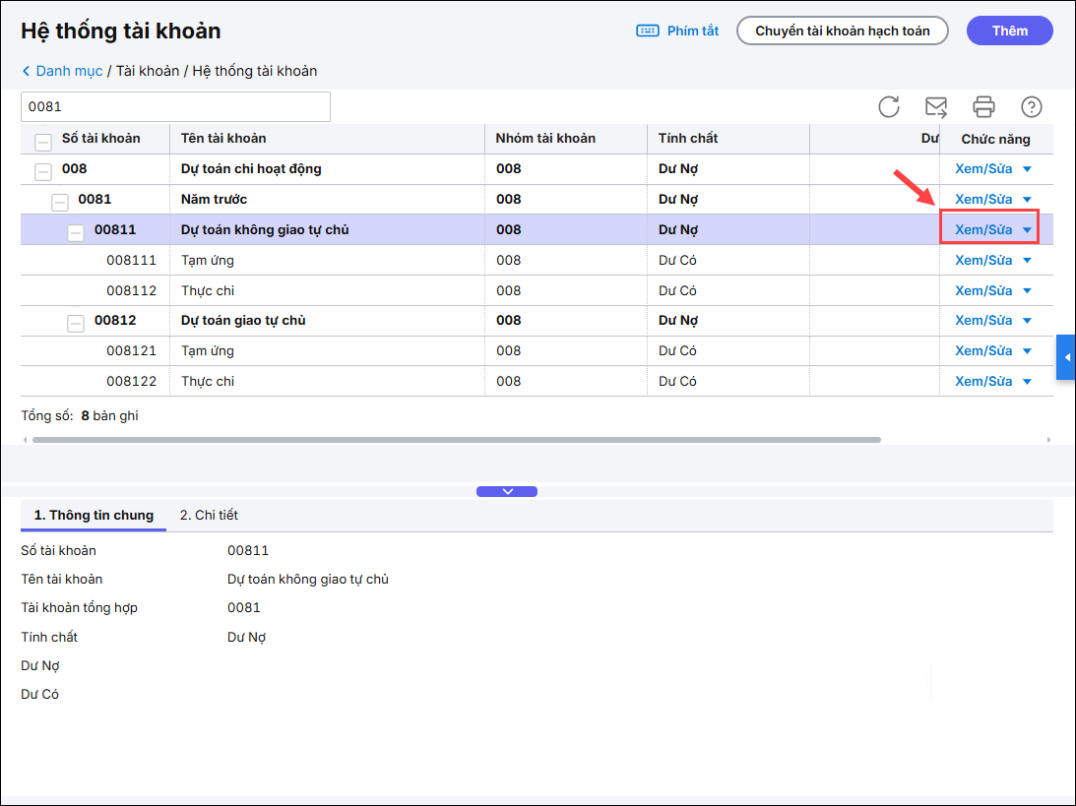Click the back chevron before Danh mục

pos(27,71)
